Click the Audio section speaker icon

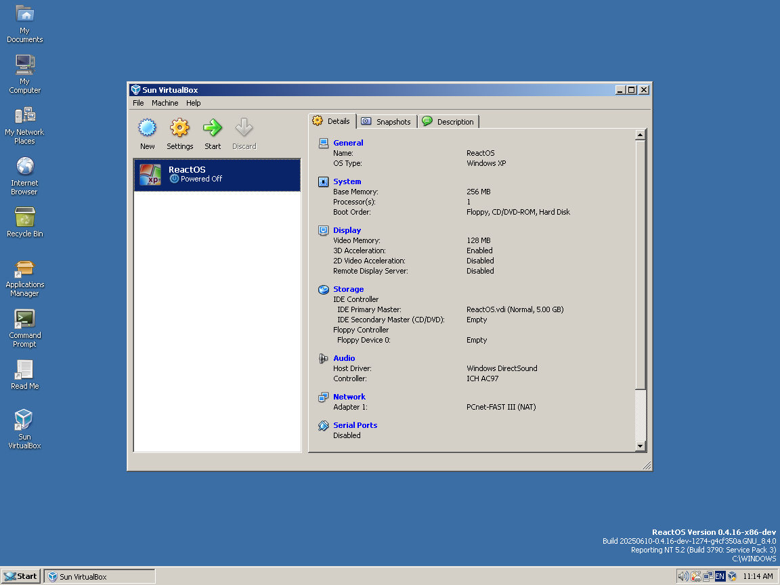coord(324,358)
